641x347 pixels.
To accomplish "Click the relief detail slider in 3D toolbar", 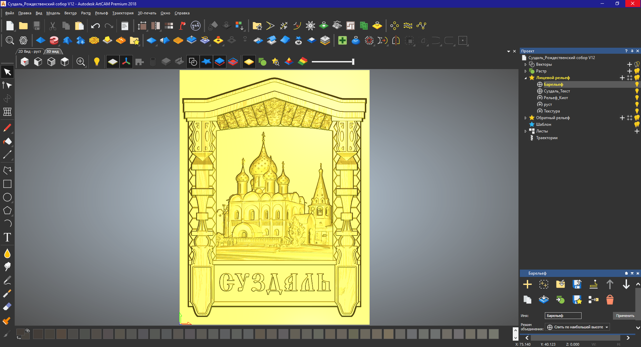I will tap(333, 62).
